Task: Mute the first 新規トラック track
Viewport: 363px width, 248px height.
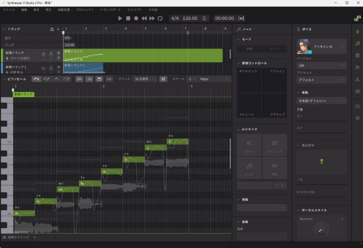Action: [59, 53]
